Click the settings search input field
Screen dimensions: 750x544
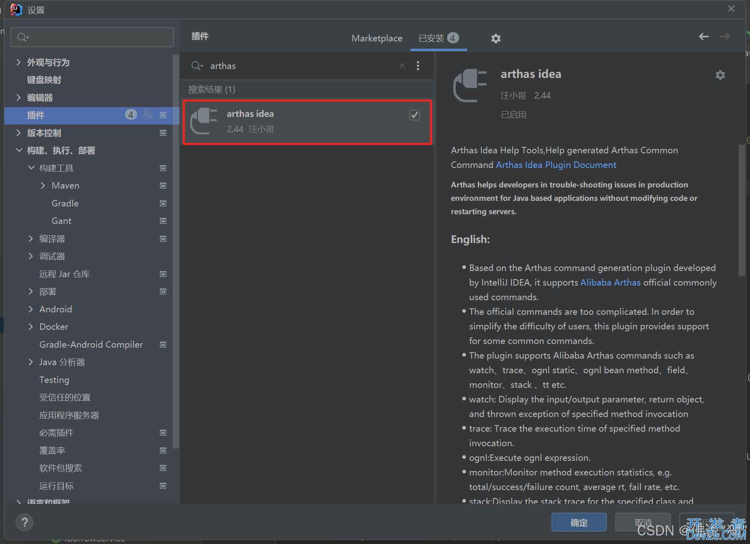click(x=92, y=37)
